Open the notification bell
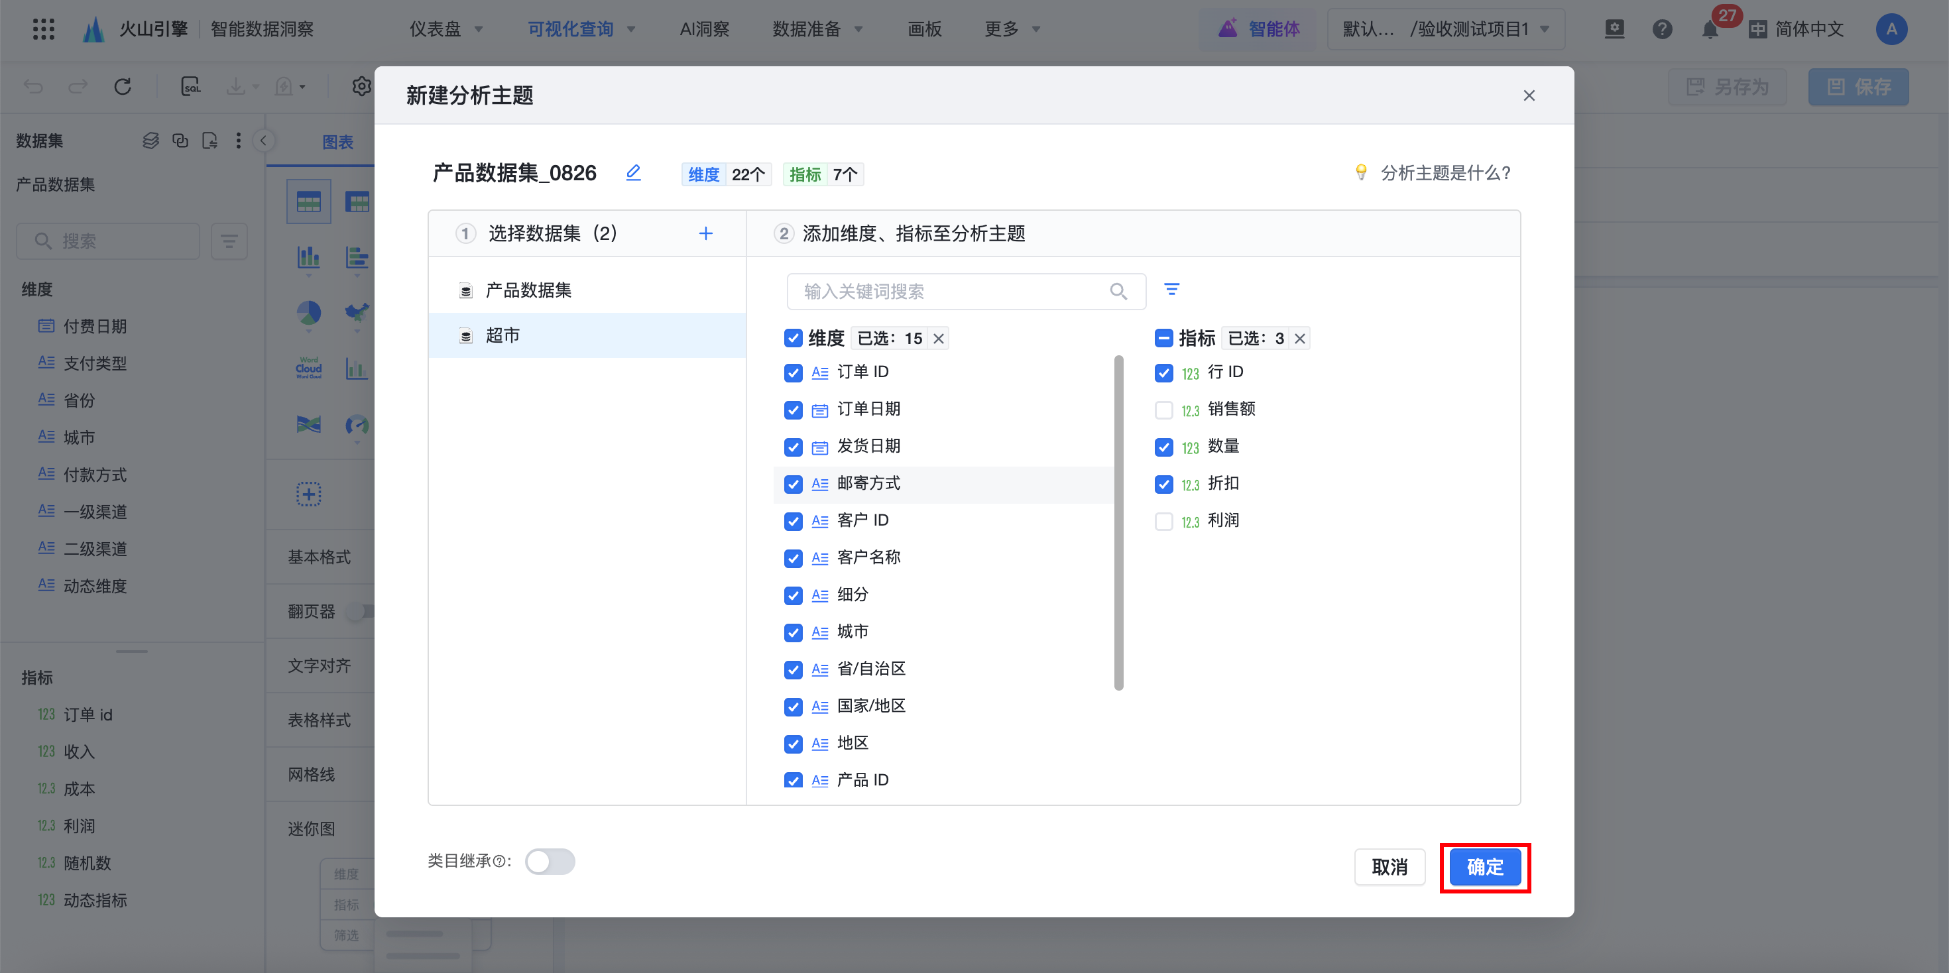 (1709, 30)
